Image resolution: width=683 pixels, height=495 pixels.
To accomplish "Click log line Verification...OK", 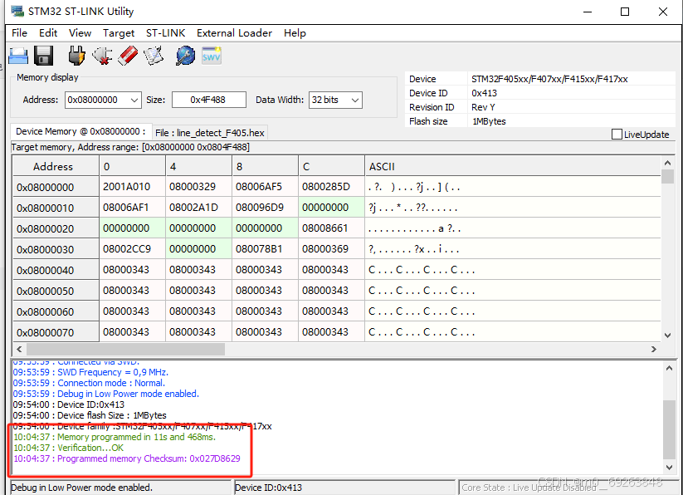I will tap(68, 448).
